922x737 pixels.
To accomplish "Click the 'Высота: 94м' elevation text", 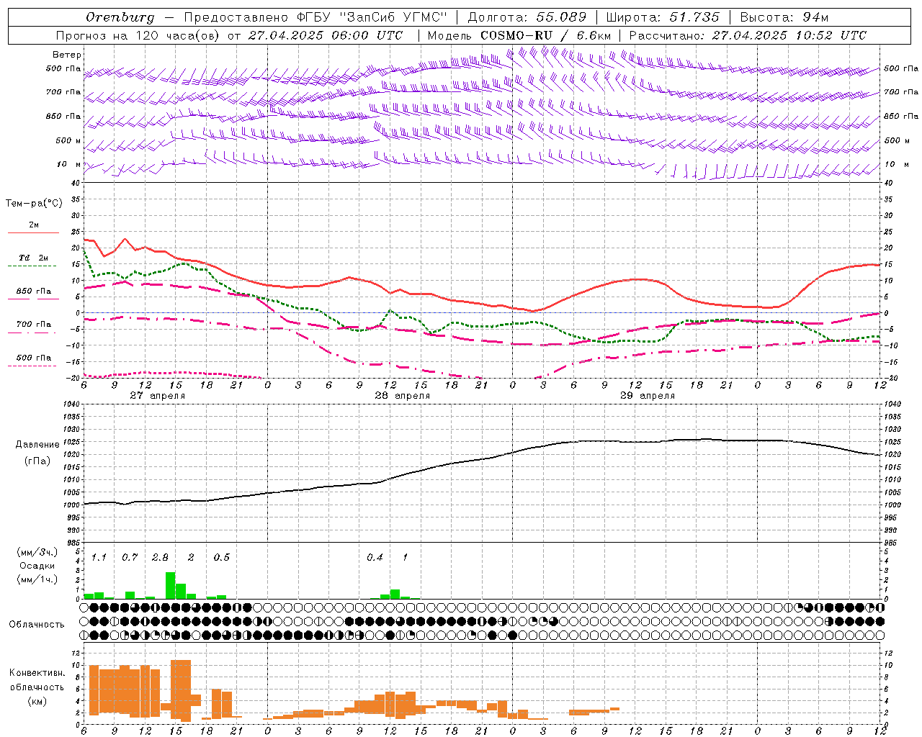I will click(784, 17).
